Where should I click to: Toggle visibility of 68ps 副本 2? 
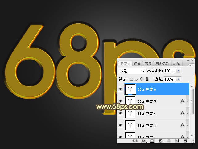[x=121, y=137]
